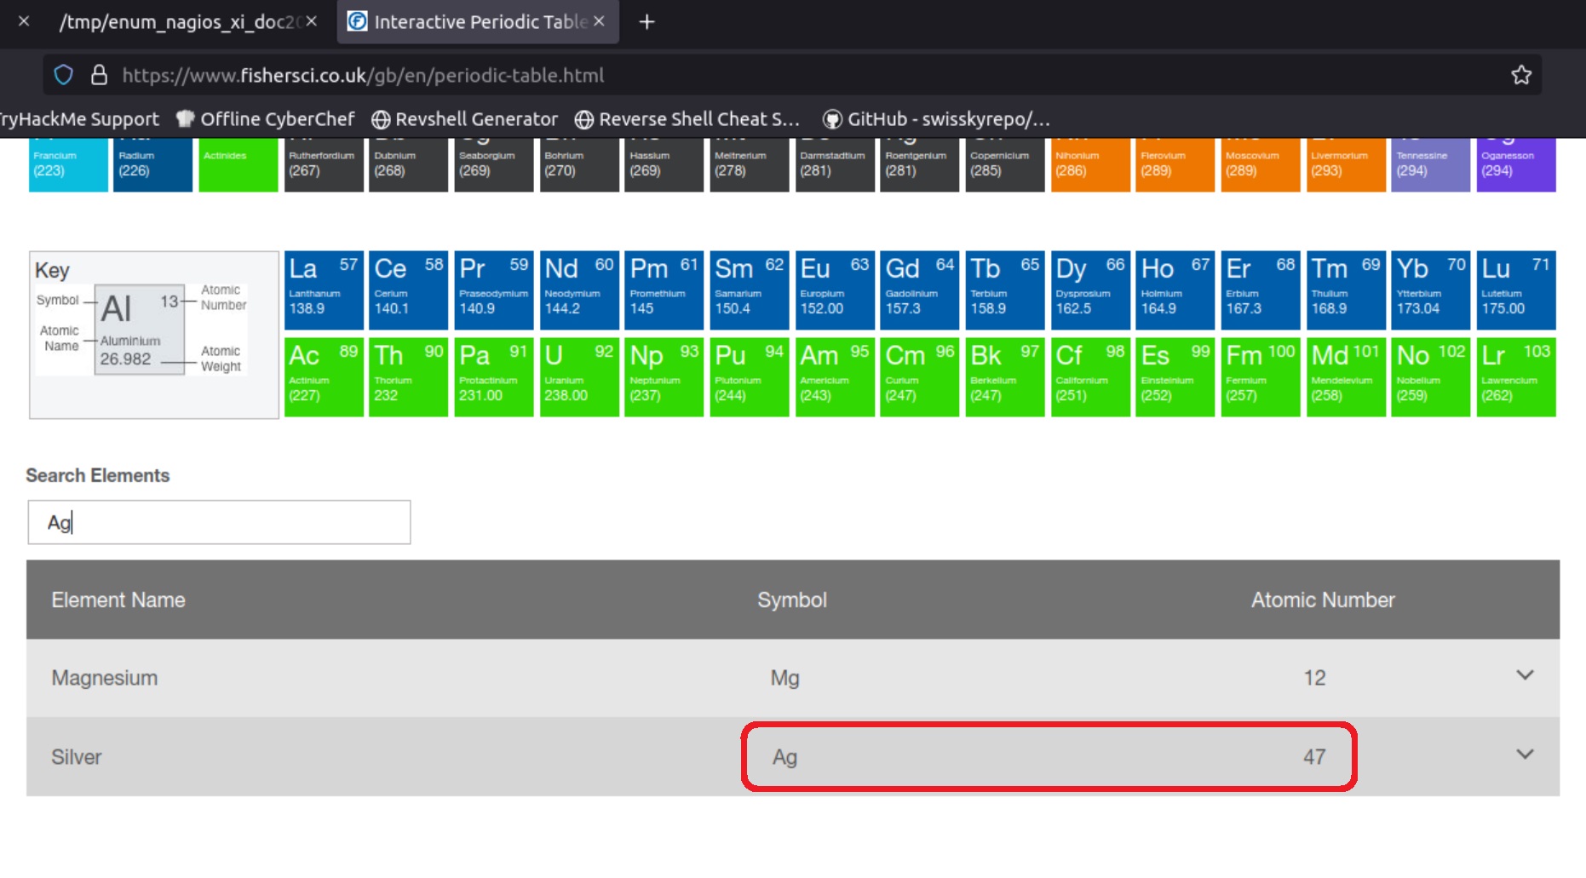
Task: Open the Oganesson element tile
Action: tap(1516, 164)
